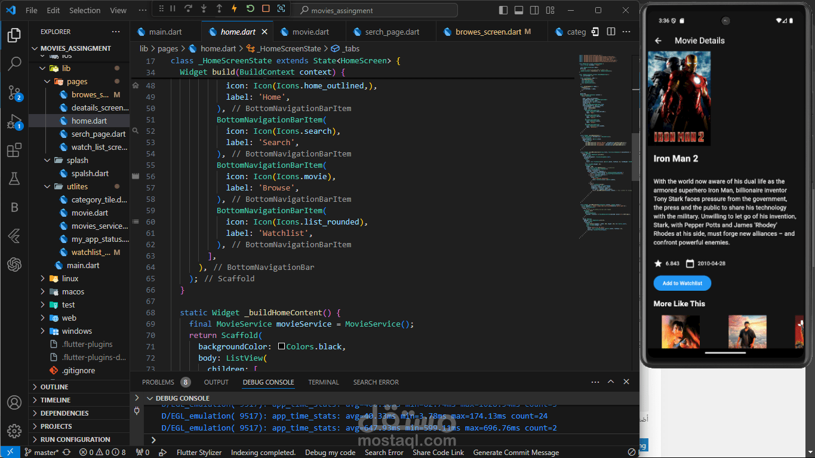Click the back arrow in Movie Details
Image resolution: width=815 pixels, height=458 pixels.
point(659,41)
